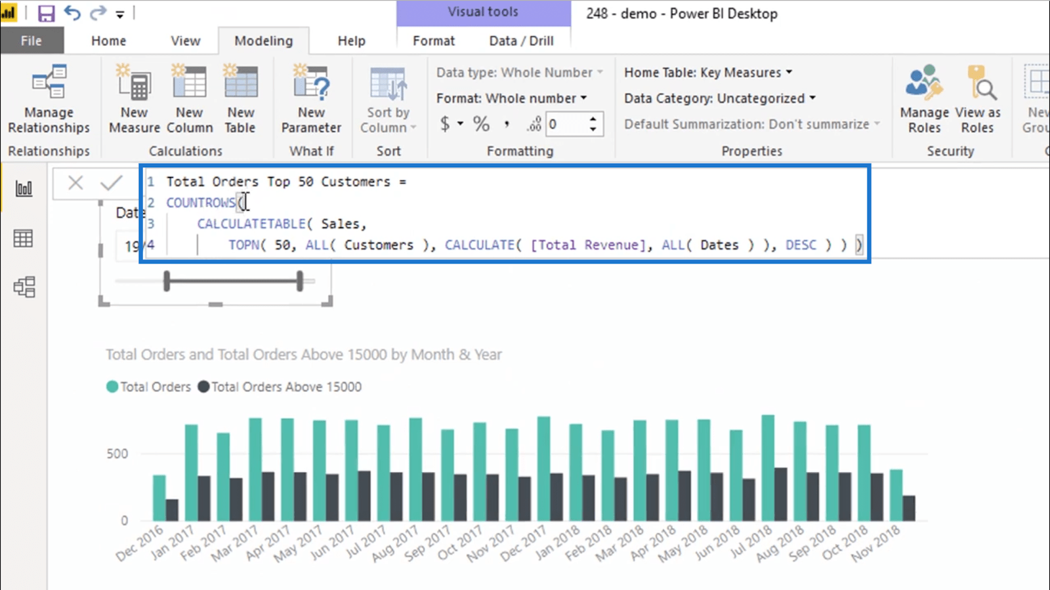Grab the date slicer left slider handle
This screenshot has height=590, width=1050.
167,281
